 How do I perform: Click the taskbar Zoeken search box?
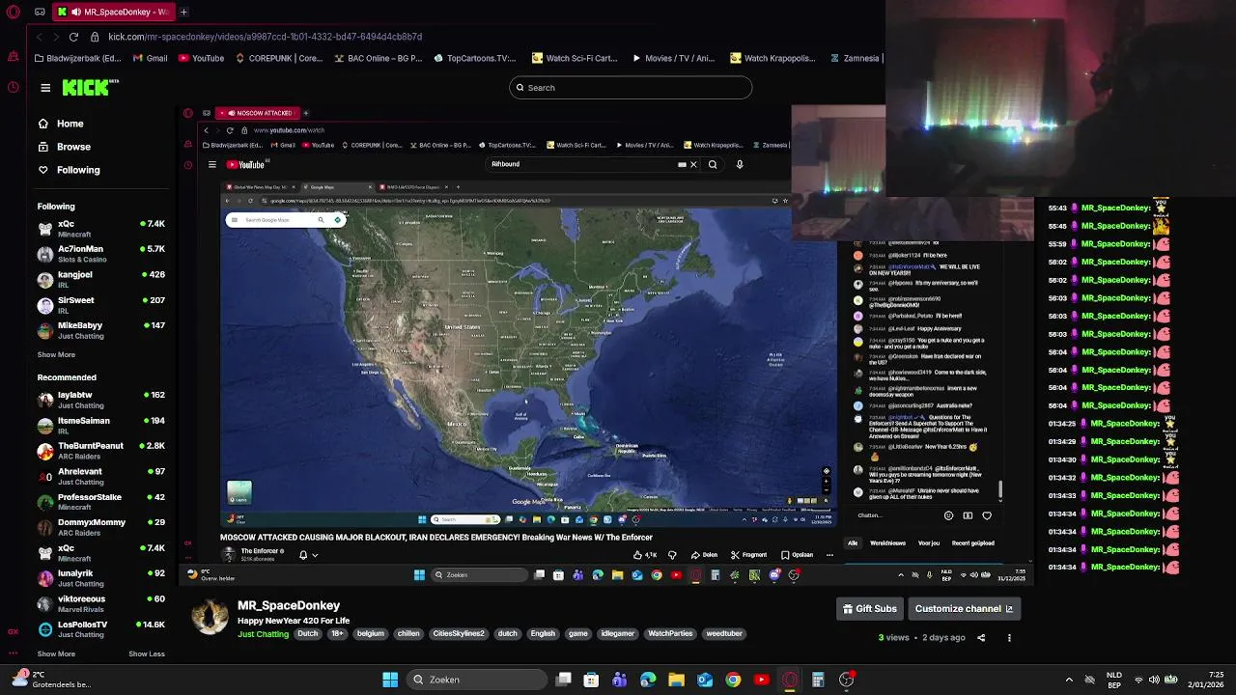(477, 680)
